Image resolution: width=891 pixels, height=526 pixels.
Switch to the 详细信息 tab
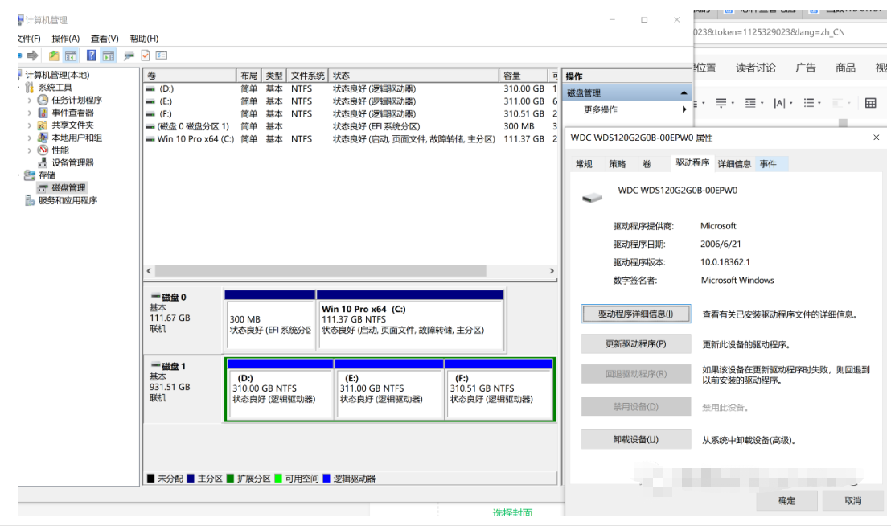coord(734,164)
